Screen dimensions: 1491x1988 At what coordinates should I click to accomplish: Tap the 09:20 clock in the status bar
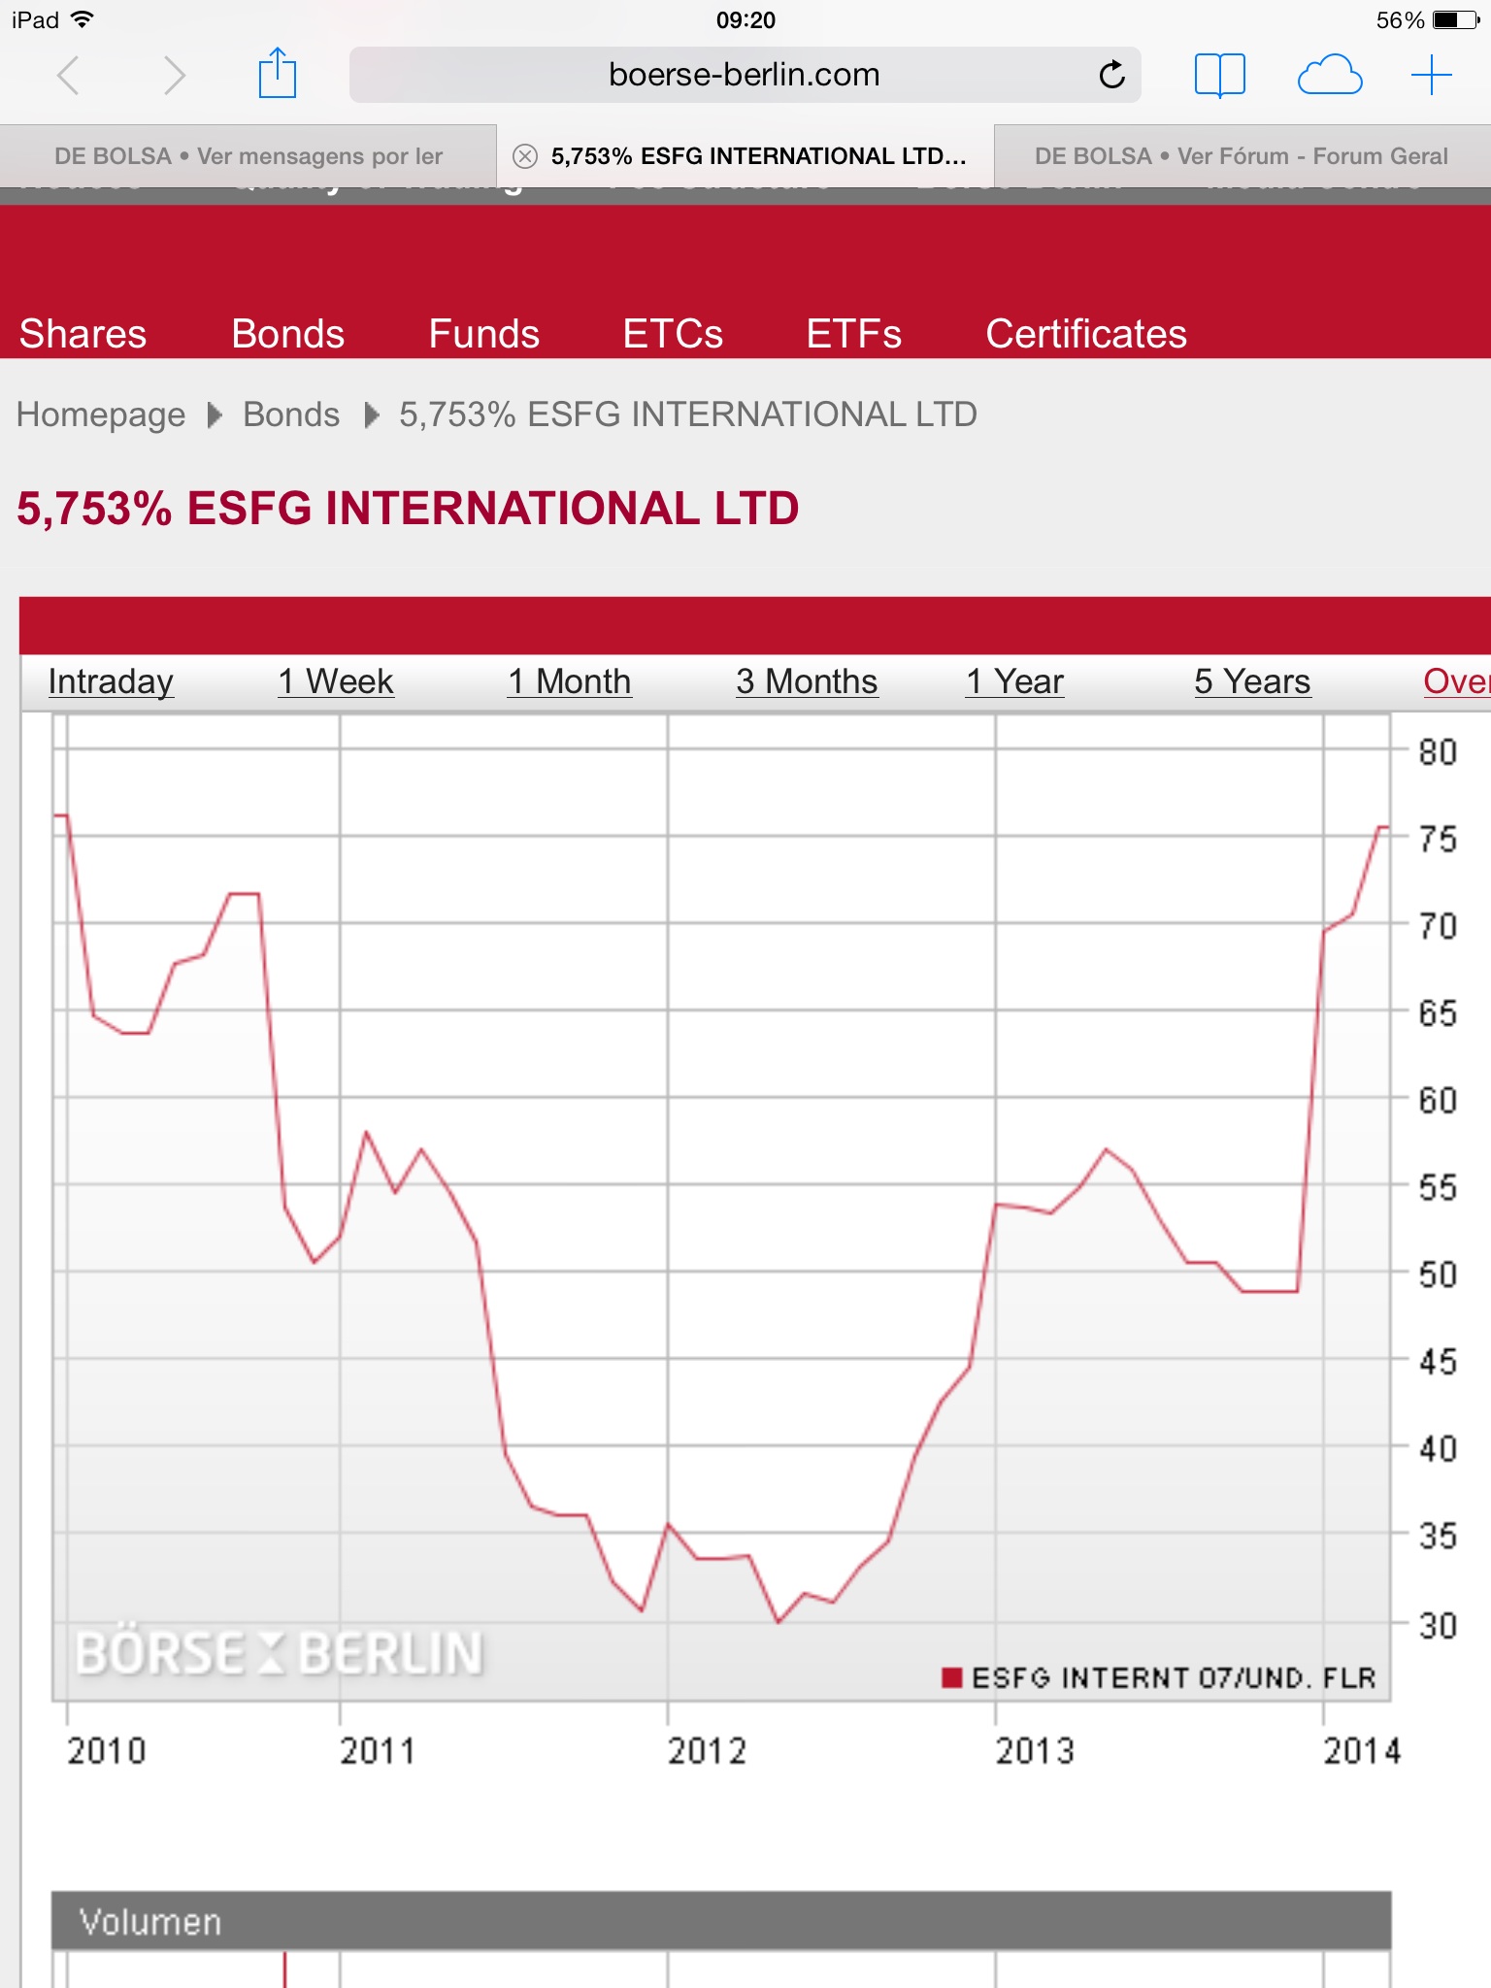(745, 19)
